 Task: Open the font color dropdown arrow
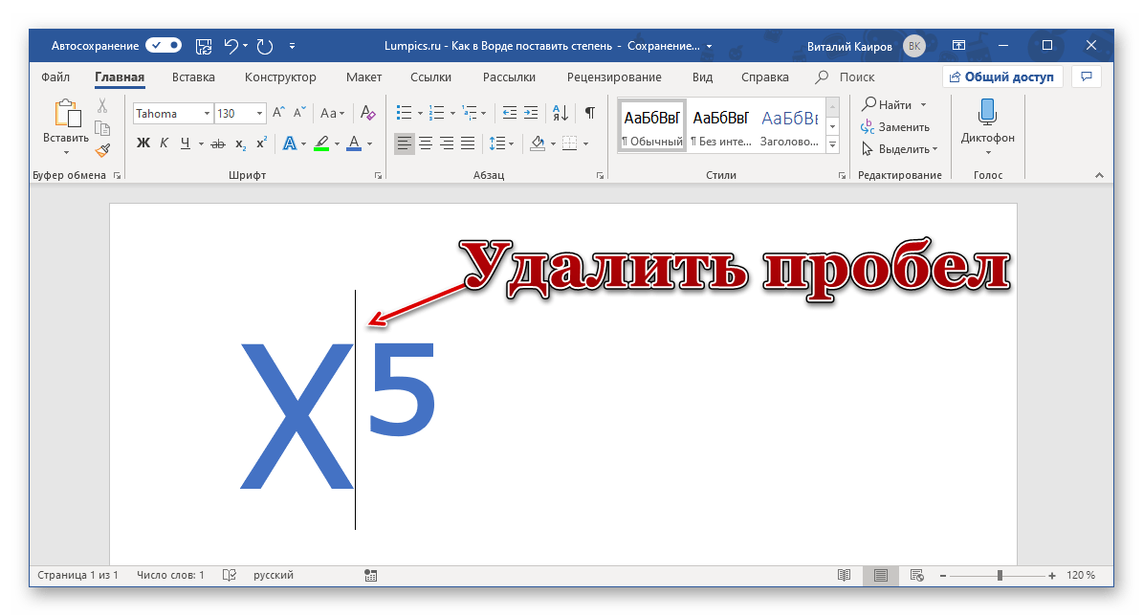(x=370, y=143)
